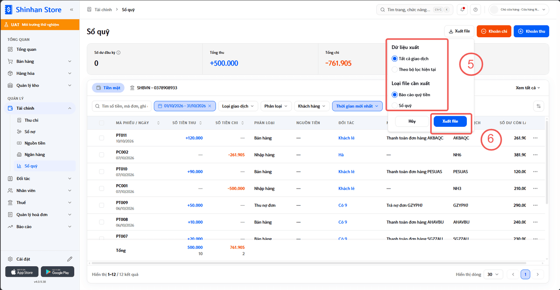Open the App Store download badge
The image size is (560, 290).
click(x=22, y=272)
